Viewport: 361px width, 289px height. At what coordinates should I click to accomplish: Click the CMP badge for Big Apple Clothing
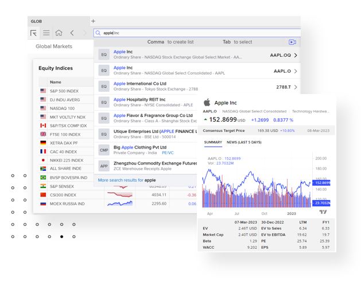[104, 150]
